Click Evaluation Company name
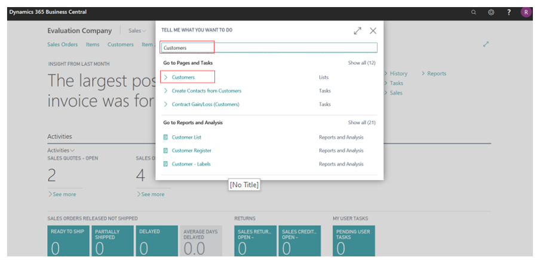 (79, 30)
